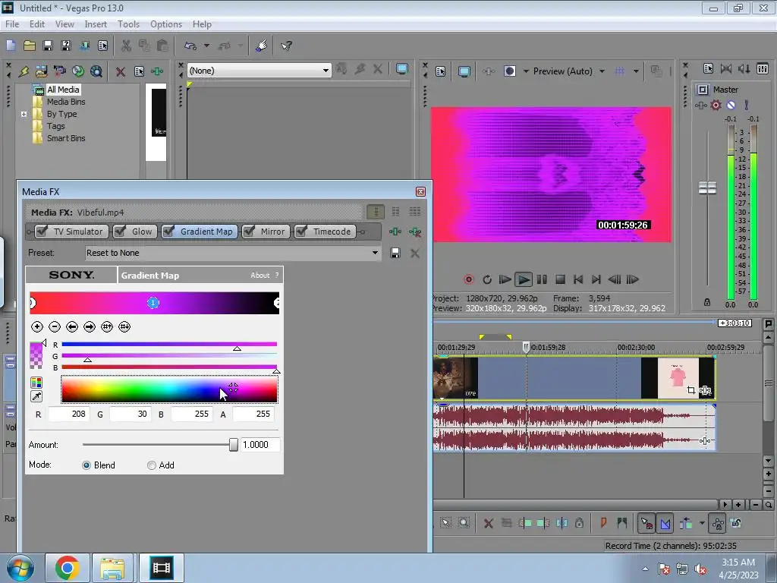Open the Undo history dropdown arrow
The height and width of the screenshot is (583, 777).
206,46
